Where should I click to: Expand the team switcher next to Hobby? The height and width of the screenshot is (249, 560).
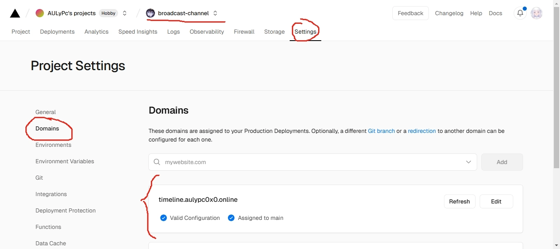[125, 13]
